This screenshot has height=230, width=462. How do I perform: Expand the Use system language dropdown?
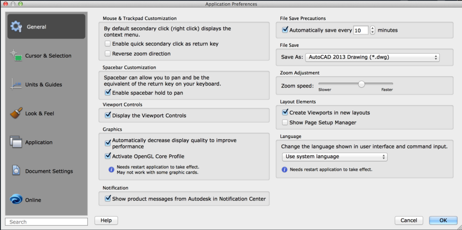click(334, 157)
